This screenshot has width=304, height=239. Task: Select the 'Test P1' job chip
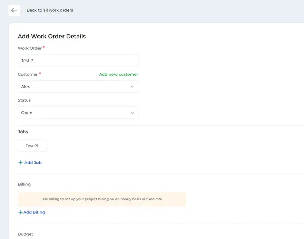point(32,146)
